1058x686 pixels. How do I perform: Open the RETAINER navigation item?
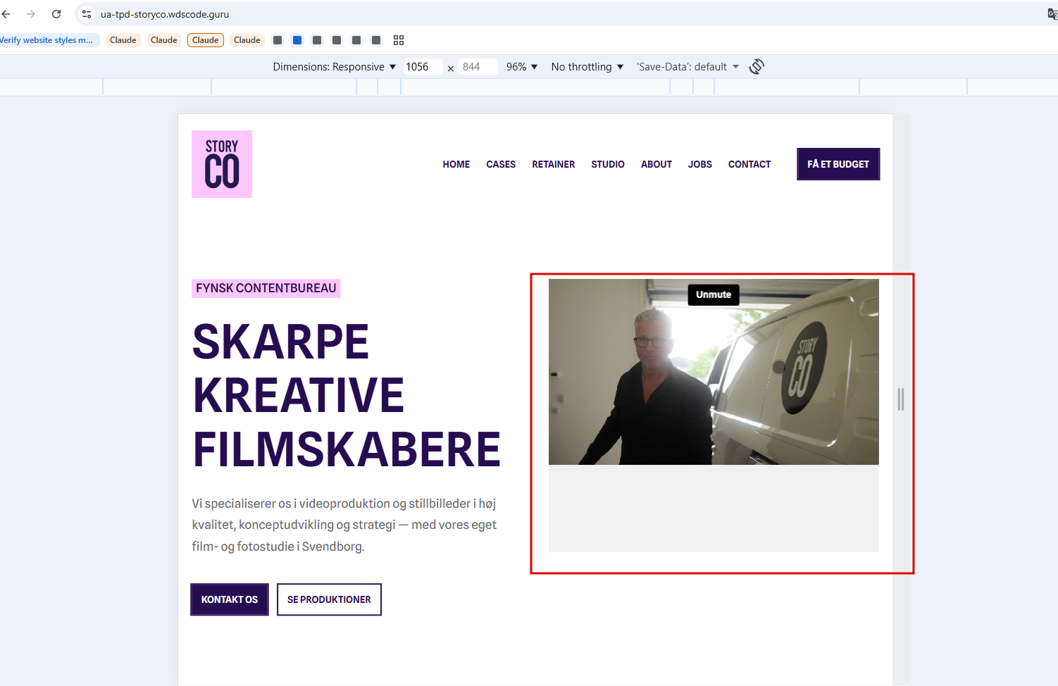tap(554, 164)
